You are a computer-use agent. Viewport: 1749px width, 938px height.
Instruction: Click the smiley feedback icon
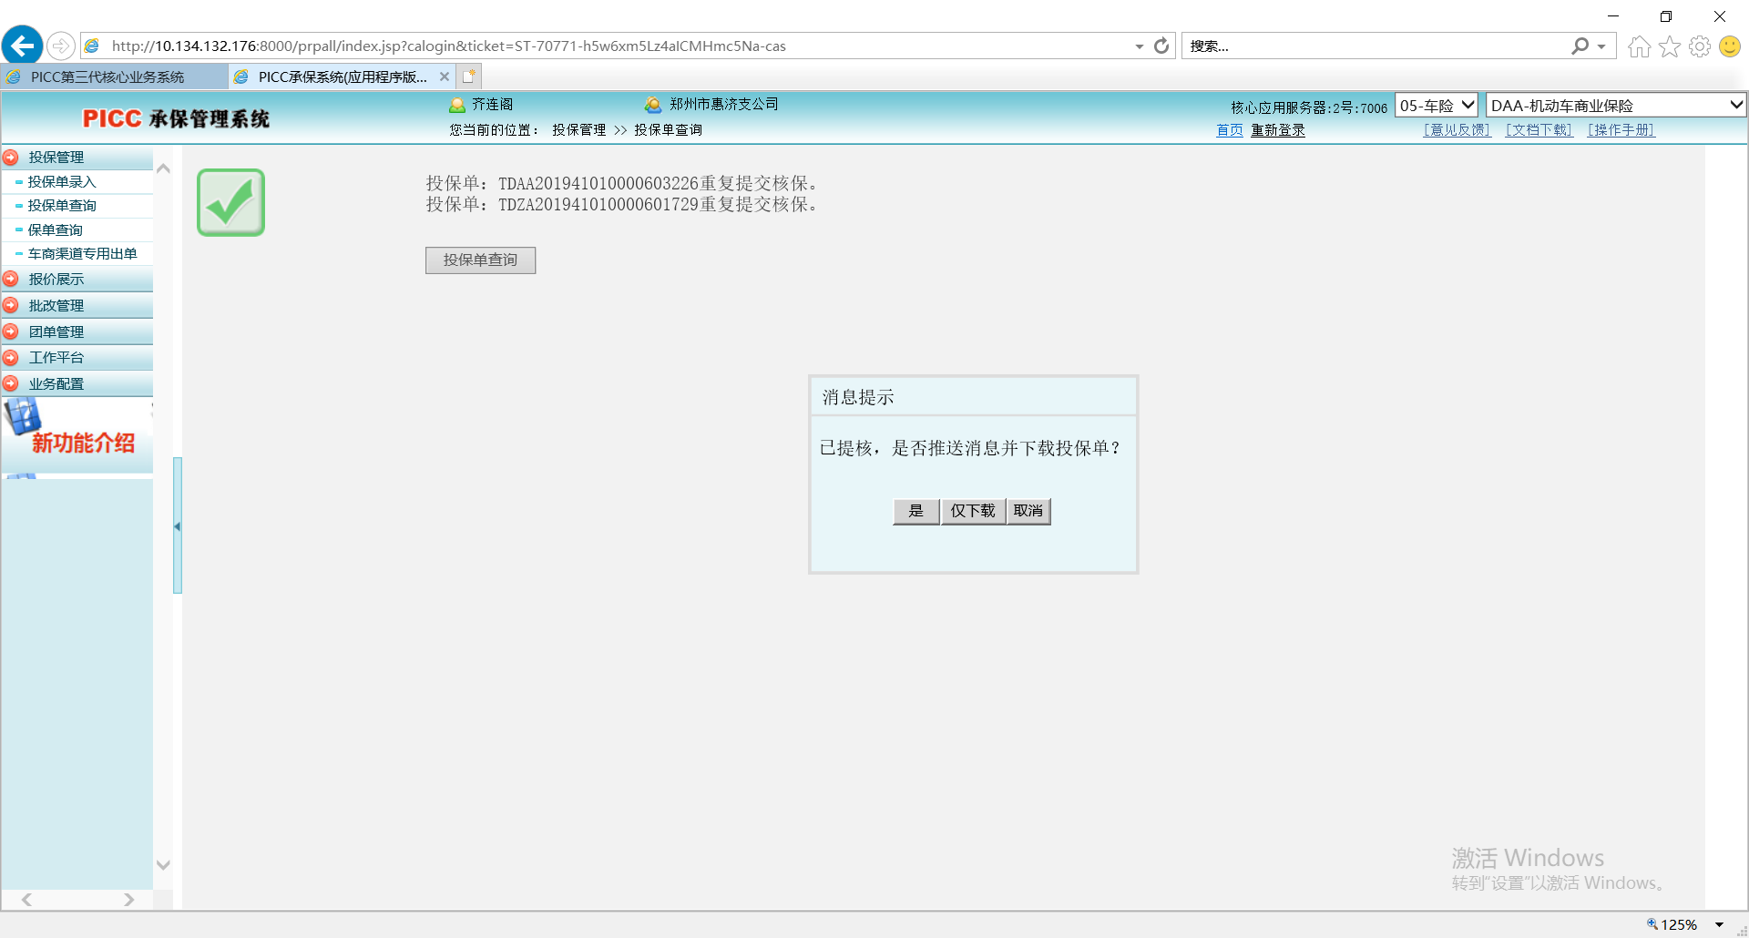[x=1729, y=46]
